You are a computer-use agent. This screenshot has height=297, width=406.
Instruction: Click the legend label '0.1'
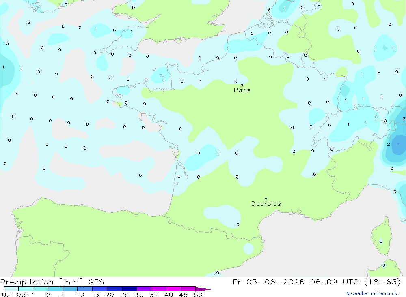(7, 295)
